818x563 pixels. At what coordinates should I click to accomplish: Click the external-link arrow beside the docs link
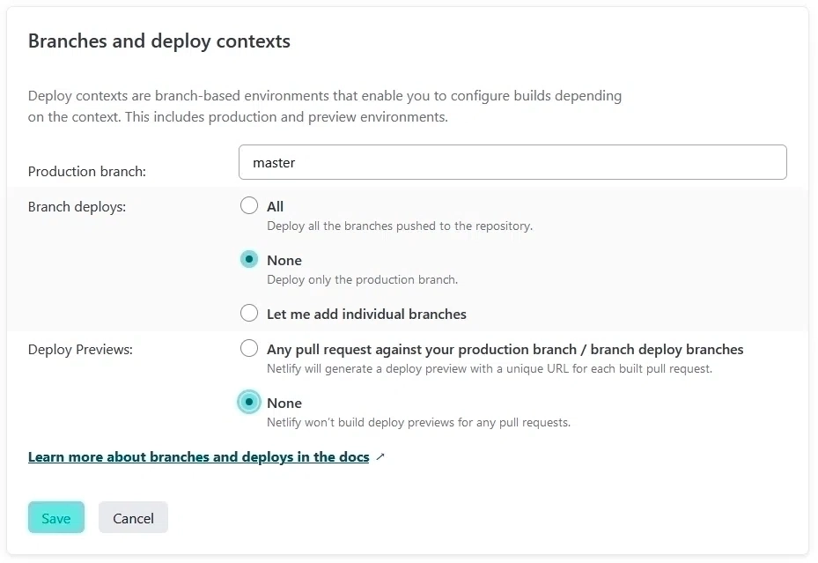(x=379, y=456)
